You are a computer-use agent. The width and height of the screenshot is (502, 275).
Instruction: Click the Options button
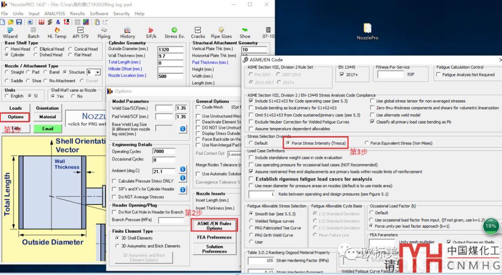tap(16, 117)
